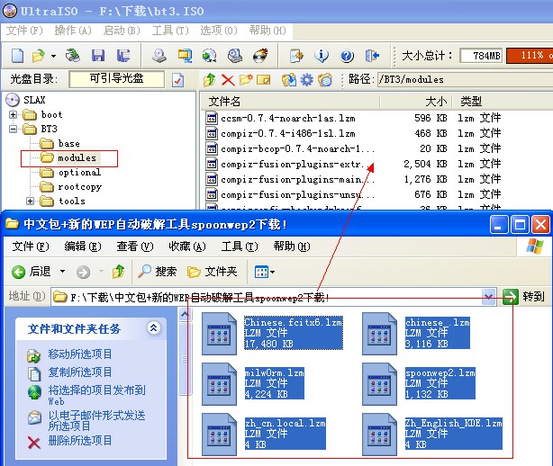
Task: Open the dropdown arrow beside the Open icon
Action: coord(54,56)
